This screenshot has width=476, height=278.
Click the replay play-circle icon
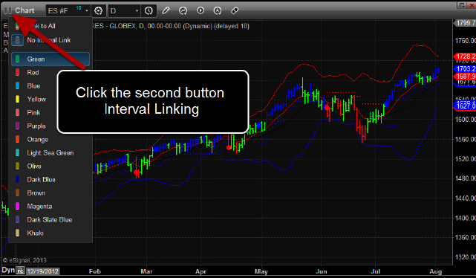pos(200,10)
